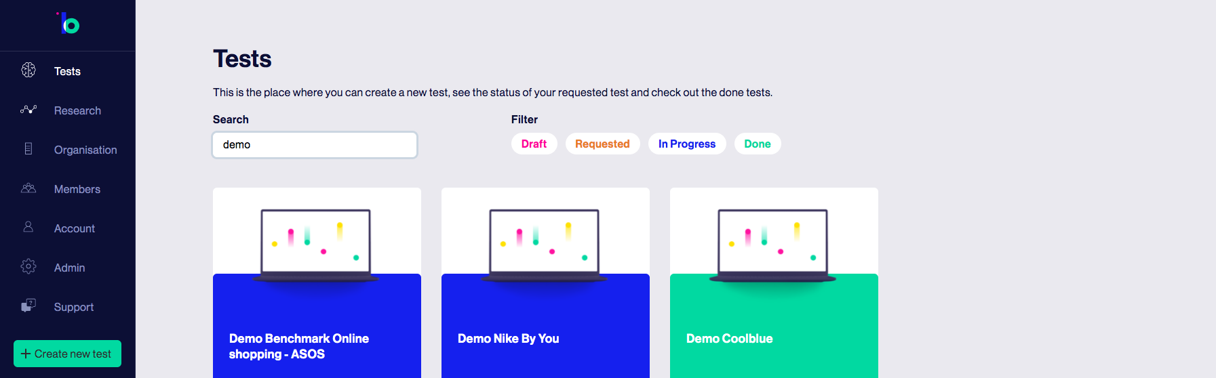
Task: Click the app logo at sidebar top
Action: (68, 24)
